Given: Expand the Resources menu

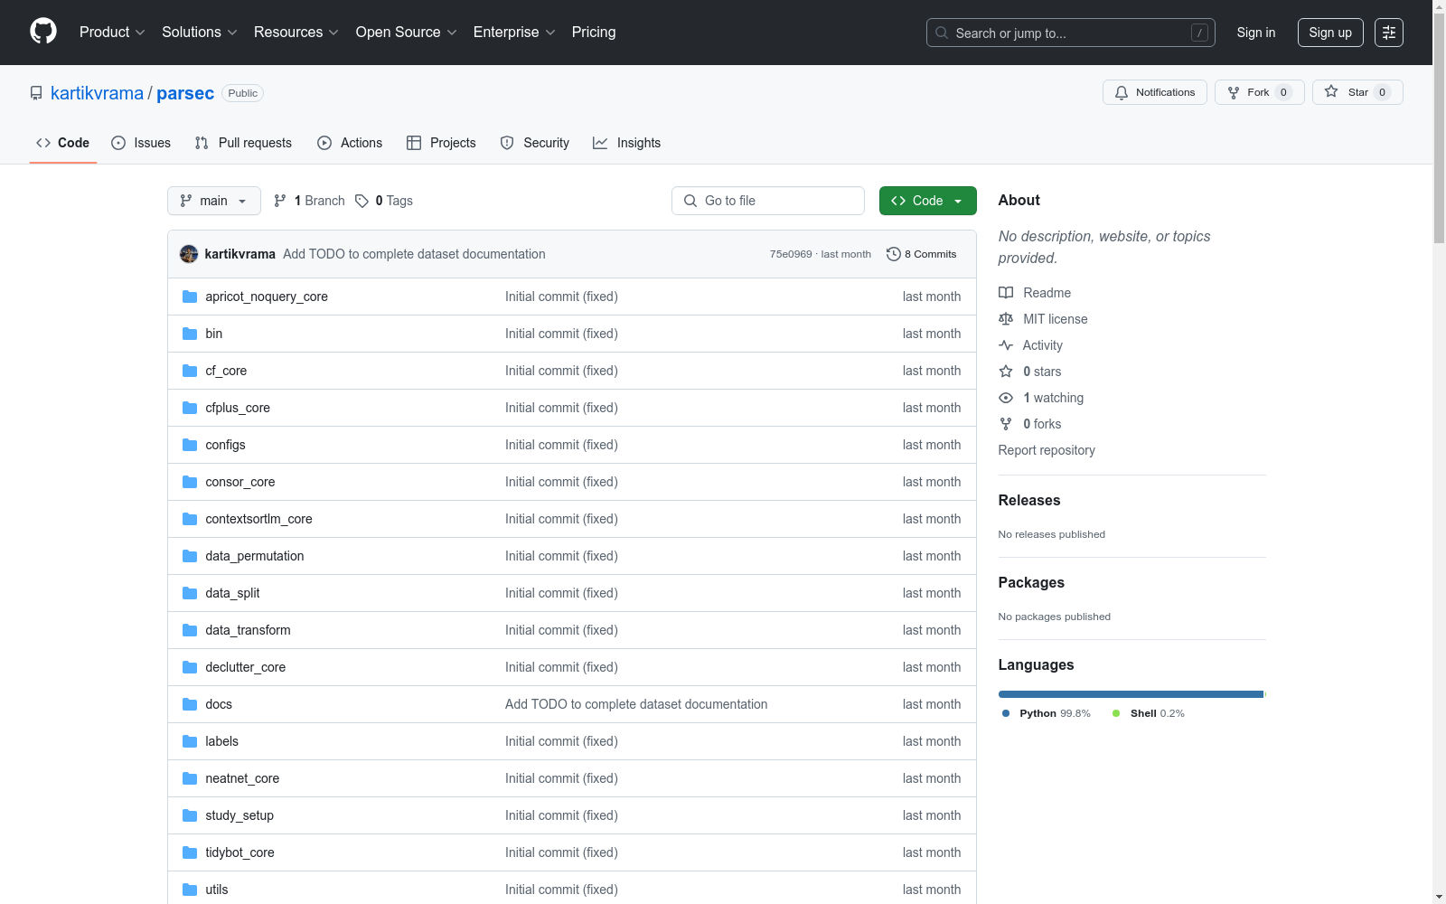Looking at the screenshot, I should [x=296, y=33].
